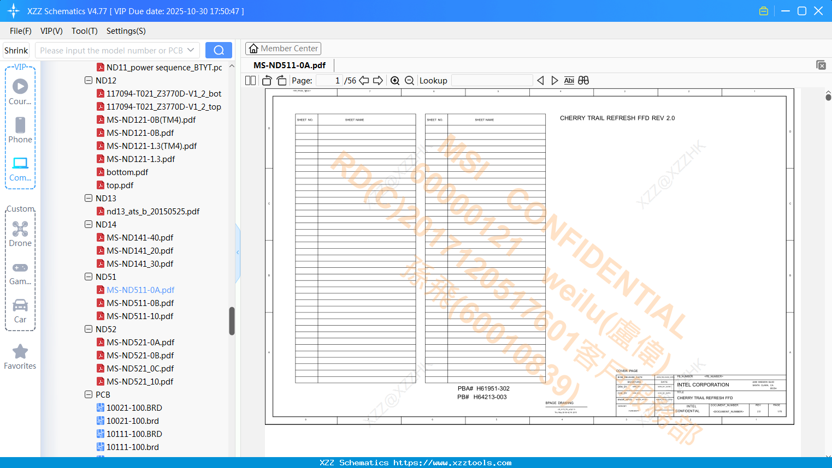The image size is (832, 468).
Task: Click the Member Center button
Action: click(283, 48)
